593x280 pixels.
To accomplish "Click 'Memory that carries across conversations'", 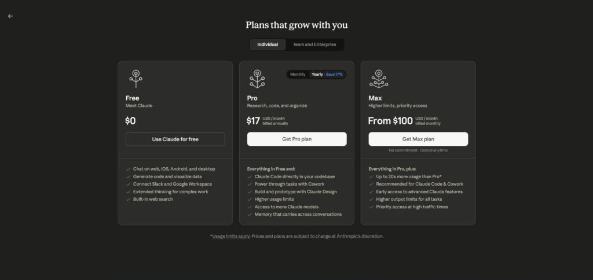I will (x=298, y=214).
